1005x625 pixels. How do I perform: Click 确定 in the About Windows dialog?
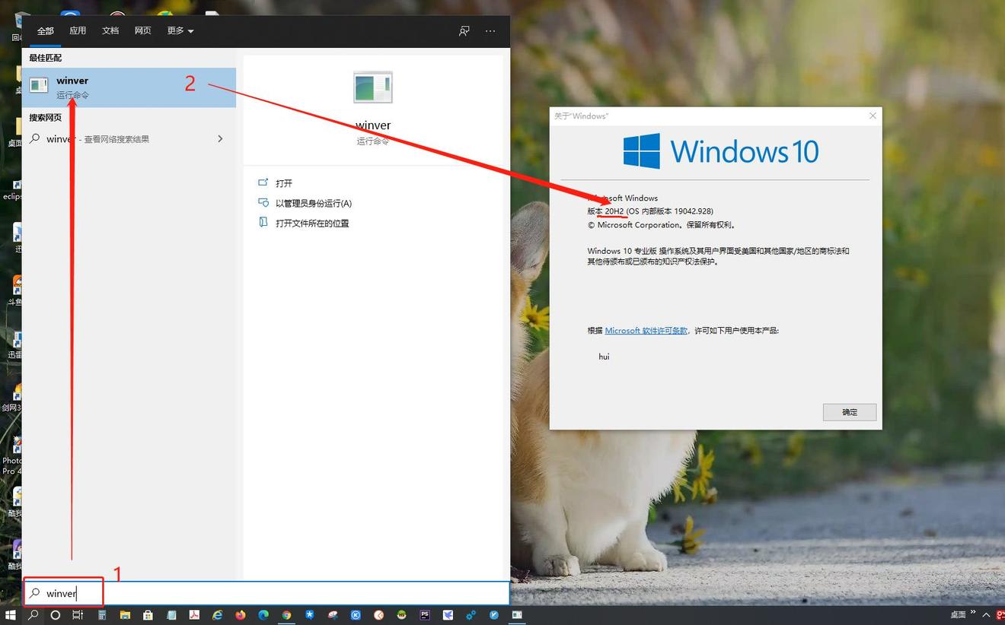point(849,412)
